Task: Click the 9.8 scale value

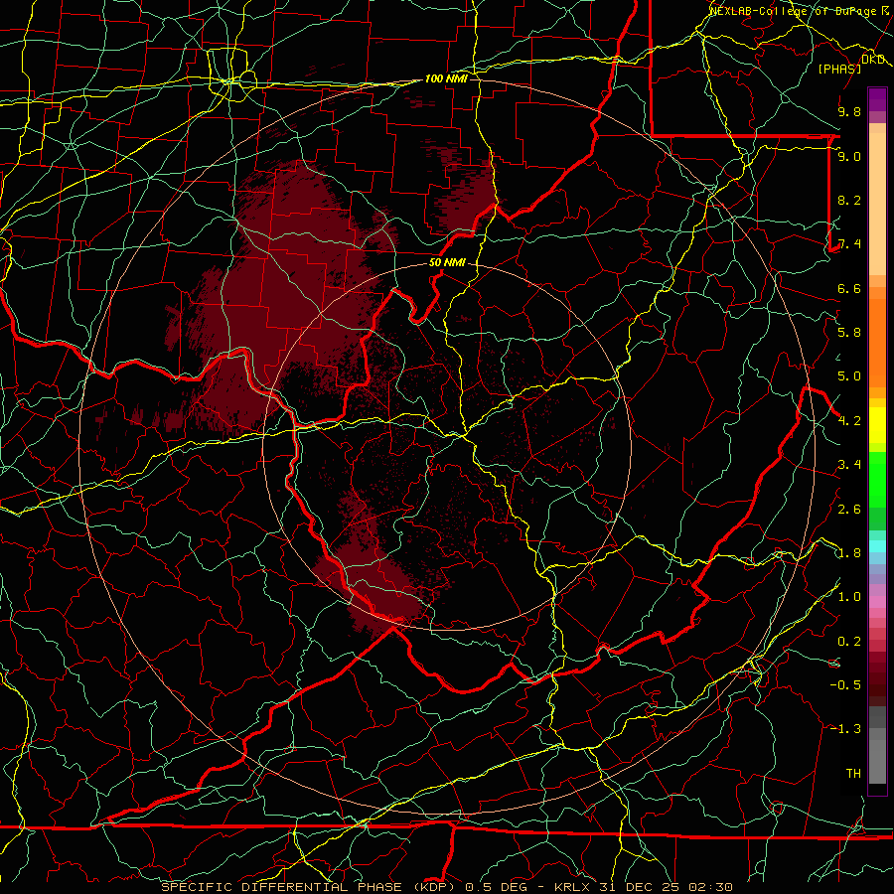Action: (x=849, y=111)
